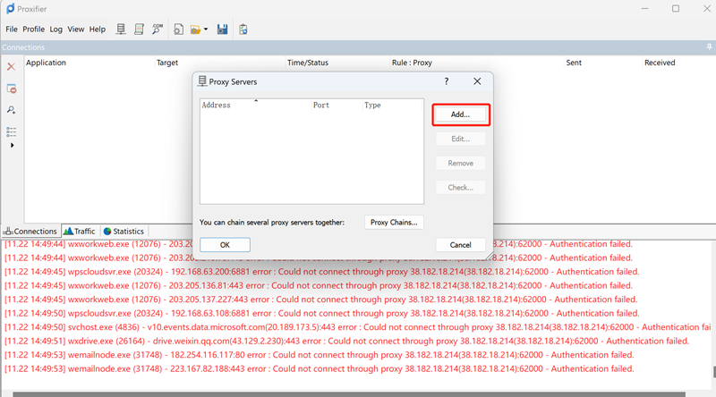Confirm with the OK button
The width and height of the screenshot is (716, 397).
[225, 245]
